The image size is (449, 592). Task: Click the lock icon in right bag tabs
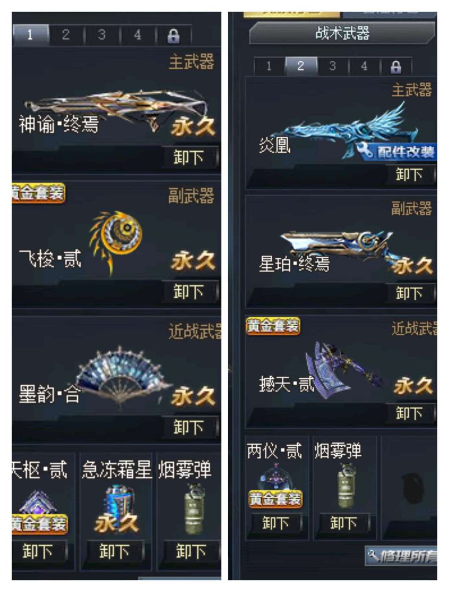coord(396,67)
